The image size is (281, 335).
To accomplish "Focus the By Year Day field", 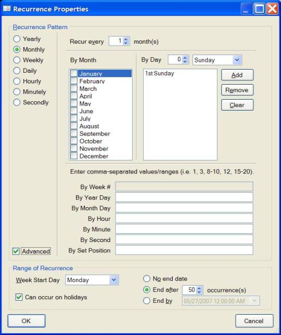I will click(x=184, y=197).
